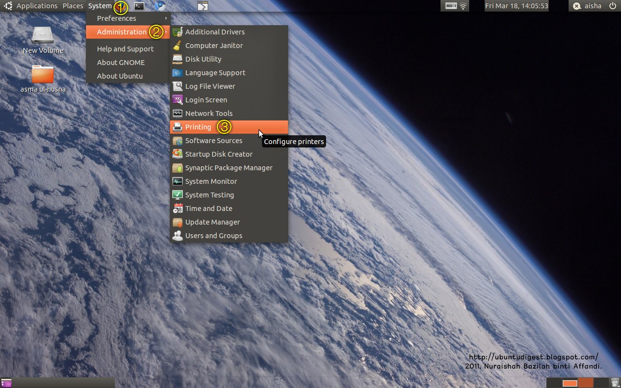Screen dimensions: 621x388
Task: Open Help and Support
Action: point(128,49)
